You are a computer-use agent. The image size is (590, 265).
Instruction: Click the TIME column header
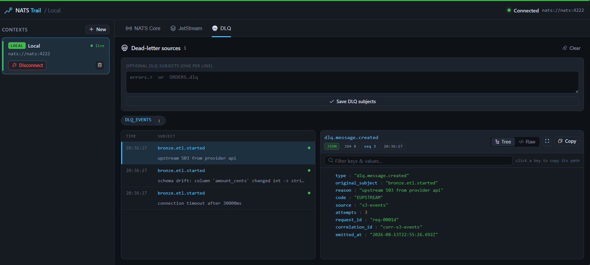pyautogui.click(x=131, y=136)
